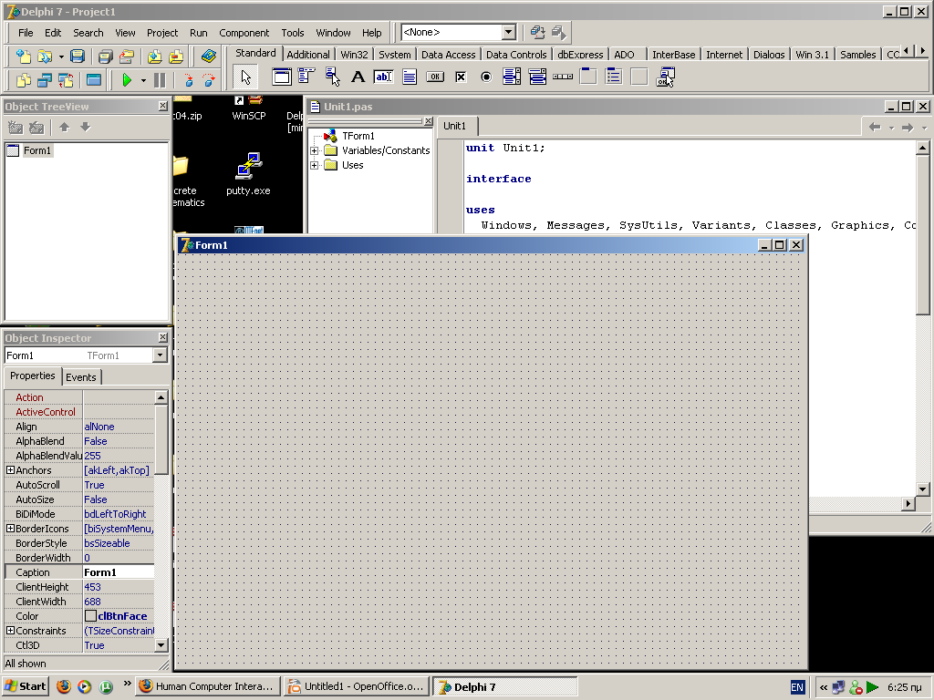Select the Frames component icon
This screenshot has width=934, height=700.
[282, 77]
